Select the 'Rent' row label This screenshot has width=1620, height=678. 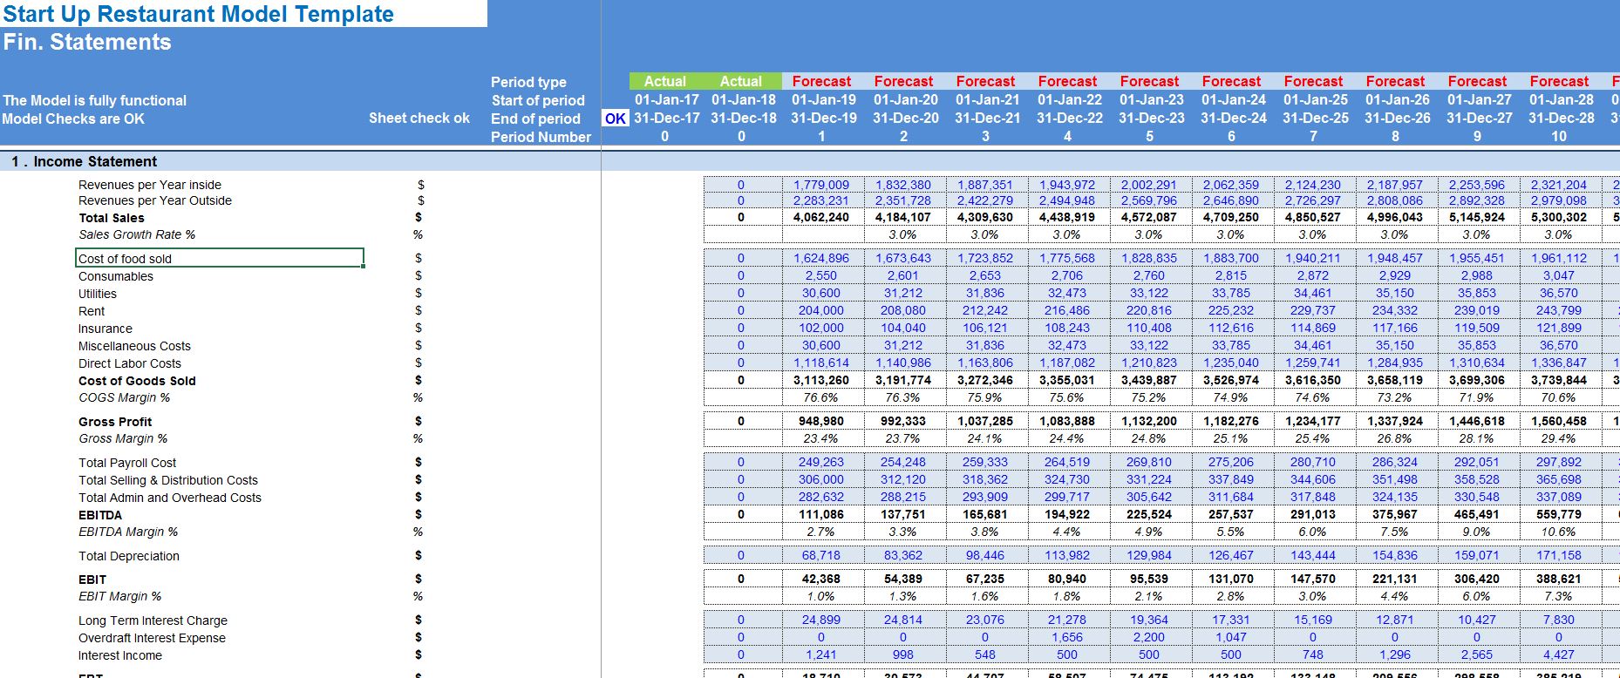92,311
